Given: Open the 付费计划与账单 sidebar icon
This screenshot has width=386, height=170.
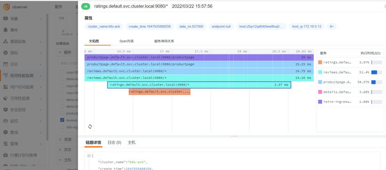Looking at the screenshot, I should (x=5, y=155).
